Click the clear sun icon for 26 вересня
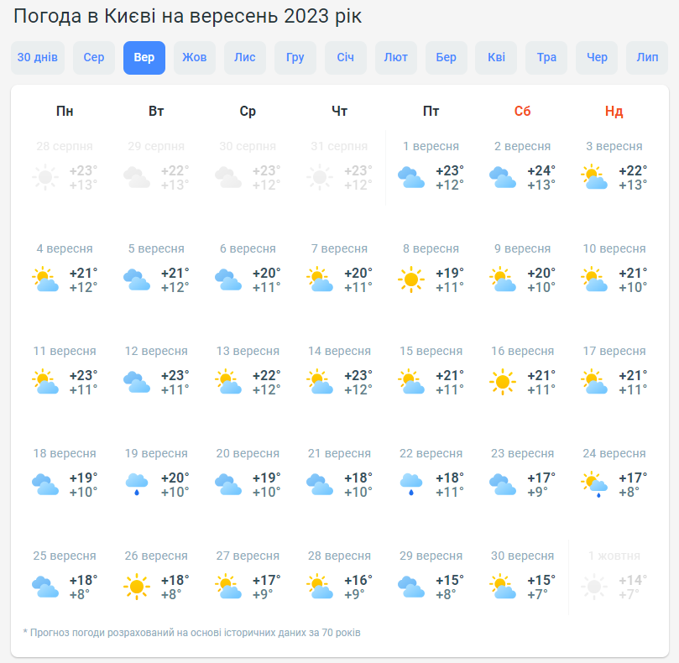Image resolution: width=679 pixels, height=663 pixels. tap(136, 587)
